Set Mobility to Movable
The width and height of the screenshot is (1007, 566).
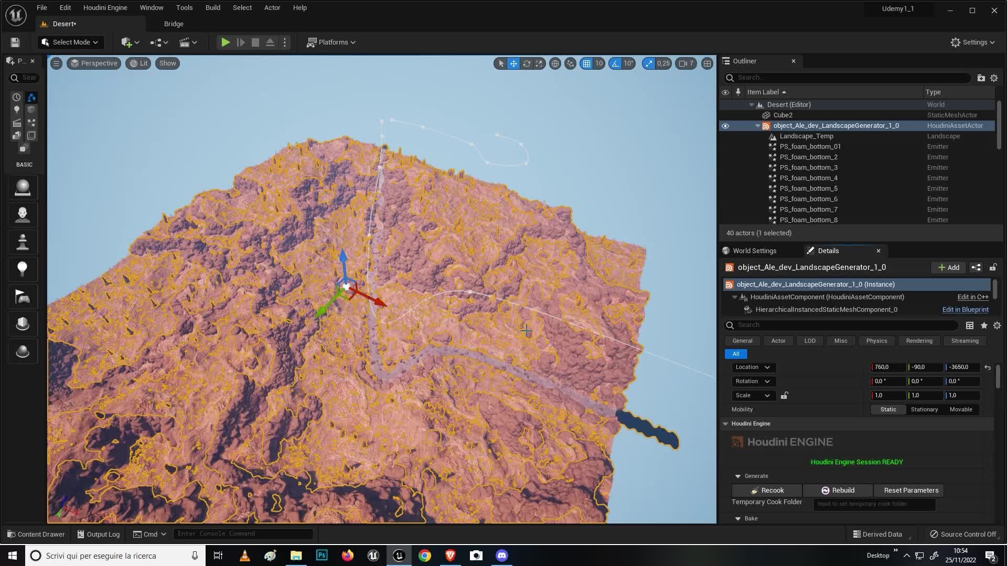(961, 409)
